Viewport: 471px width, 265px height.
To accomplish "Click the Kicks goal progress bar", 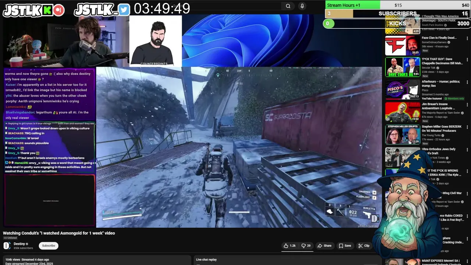I will coord(397,24).
